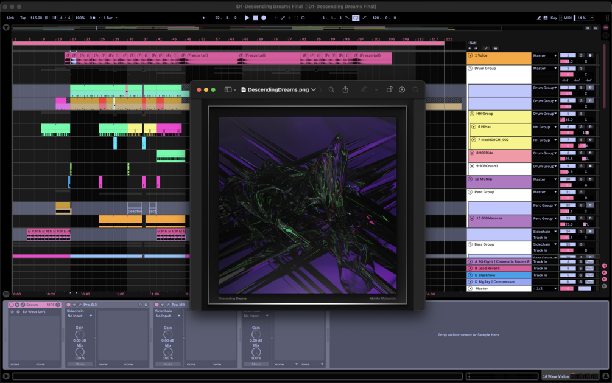Click Track In on the B Lead Reverb return

[540, 267]
